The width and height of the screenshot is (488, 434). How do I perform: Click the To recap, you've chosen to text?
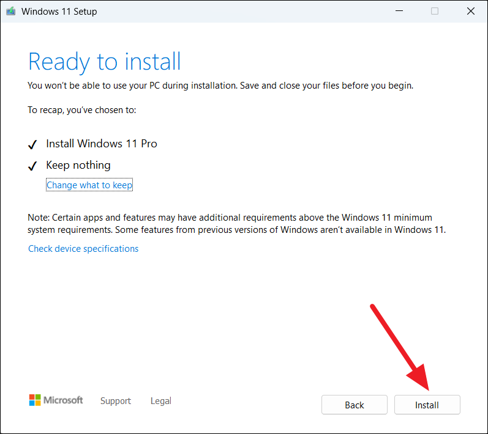(x=82, y=110)
